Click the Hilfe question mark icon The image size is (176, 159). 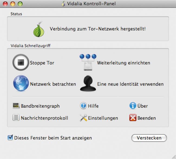[x=83, y=106]
